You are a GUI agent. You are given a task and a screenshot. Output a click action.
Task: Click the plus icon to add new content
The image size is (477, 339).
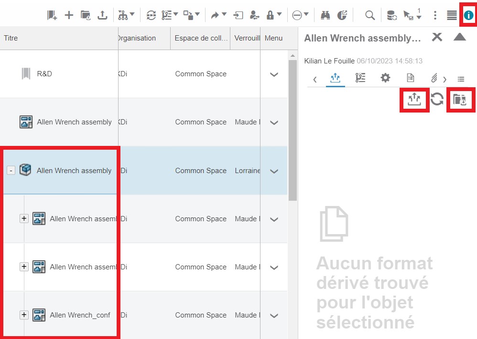(x=69, y=15)
